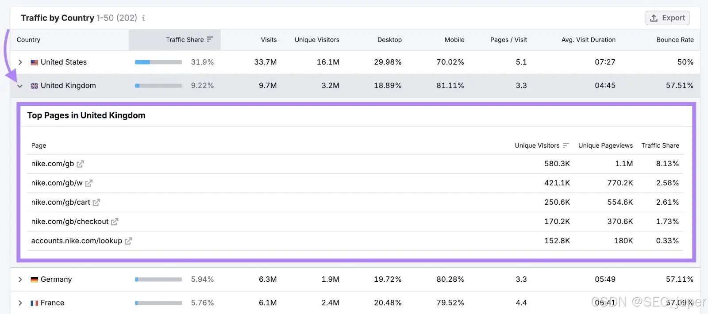Screen dimensions: 708x314
Task: Click the 33.7M visits value
Action: [x=265, y=62]
